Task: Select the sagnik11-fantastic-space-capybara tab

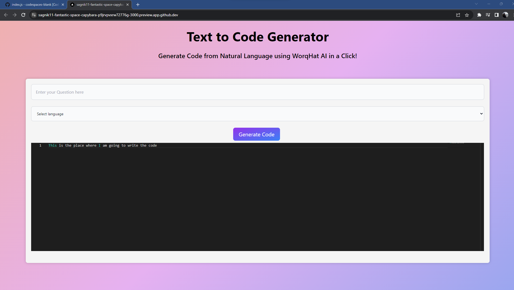Action: (x=100, y=5)
